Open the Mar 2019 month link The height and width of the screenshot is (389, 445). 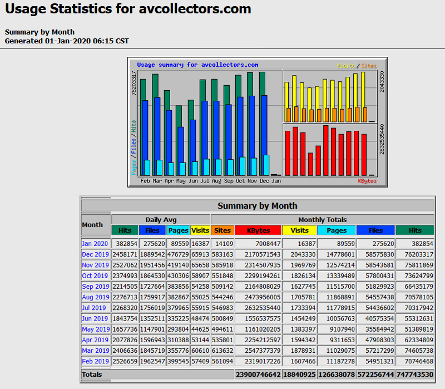tap(96, 351)
